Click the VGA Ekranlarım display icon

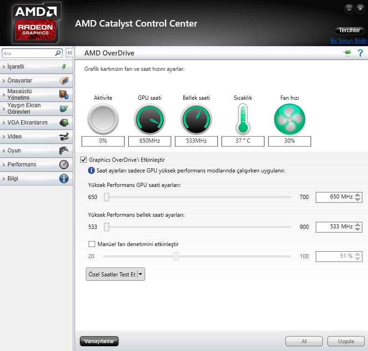point(64,123)
